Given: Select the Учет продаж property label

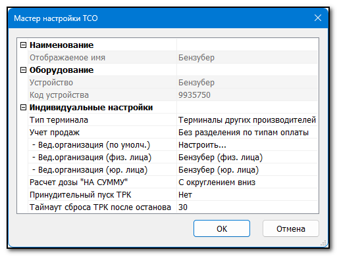Looking at the screenshot, I should click(x=55, y=133).
